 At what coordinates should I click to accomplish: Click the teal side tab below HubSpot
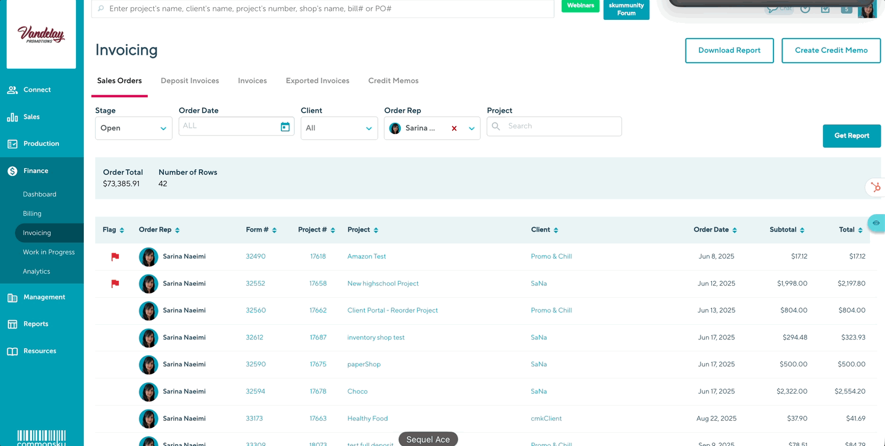[877, 223]
